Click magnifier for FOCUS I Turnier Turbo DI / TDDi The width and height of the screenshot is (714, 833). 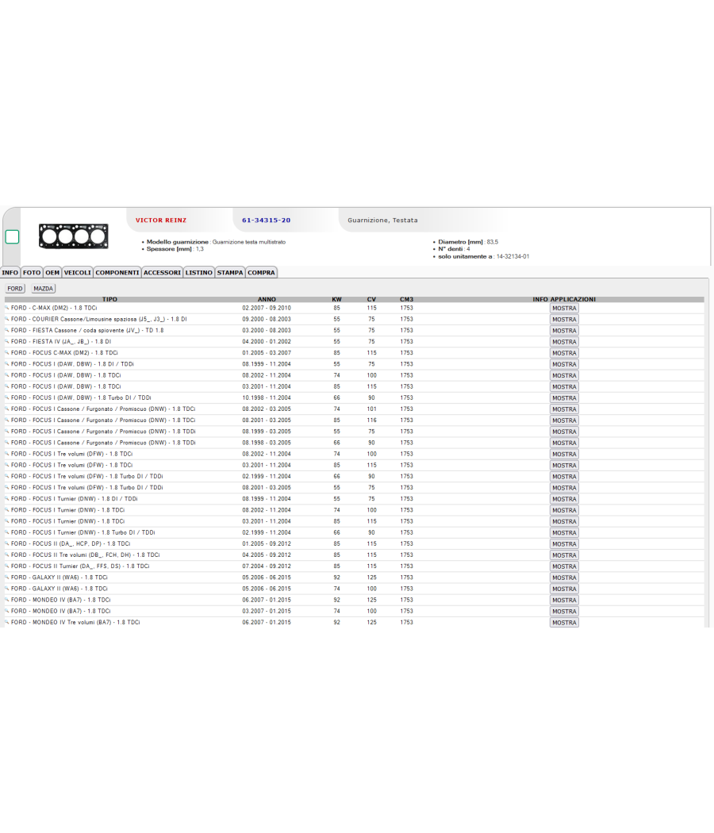7,532
